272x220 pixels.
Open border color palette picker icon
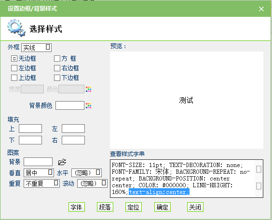pos(88,90)
